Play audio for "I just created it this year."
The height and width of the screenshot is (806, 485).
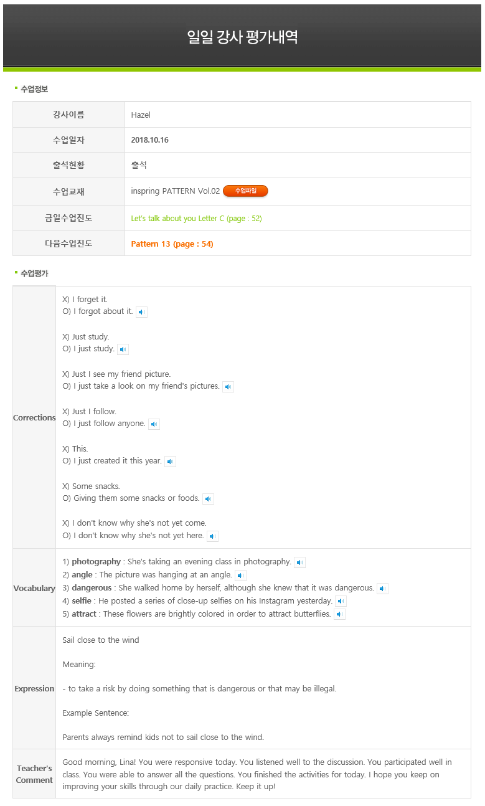(171, 462)
